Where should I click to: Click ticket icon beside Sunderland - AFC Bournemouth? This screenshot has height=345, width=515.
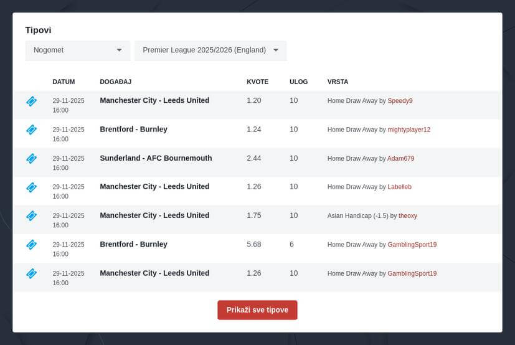[x=32, y=158]
